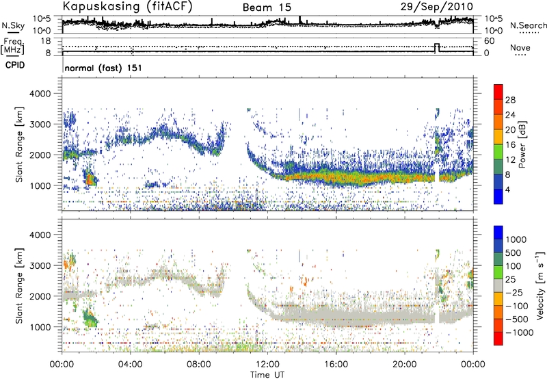The width and height of the screenshot is (547, 379).
Task: Click the 16 label on Power color bar
Action: pos(510,145)
